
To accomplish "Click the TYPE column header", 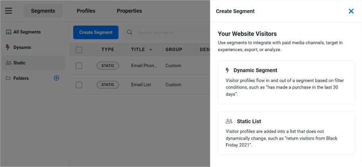I will pyautogui.click(x=108, y=50).
